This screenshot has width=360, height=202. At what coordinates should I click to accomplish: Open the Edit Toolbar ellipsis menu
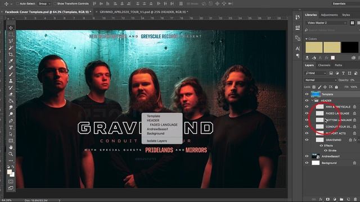pyautogui.click(x=11, y=160)
